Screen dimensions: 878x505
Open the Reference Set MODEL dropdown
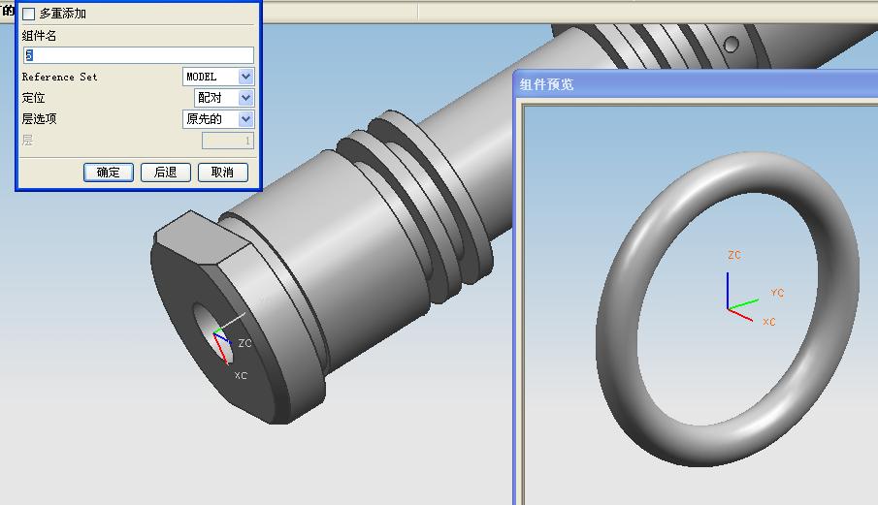click(218, 77)
